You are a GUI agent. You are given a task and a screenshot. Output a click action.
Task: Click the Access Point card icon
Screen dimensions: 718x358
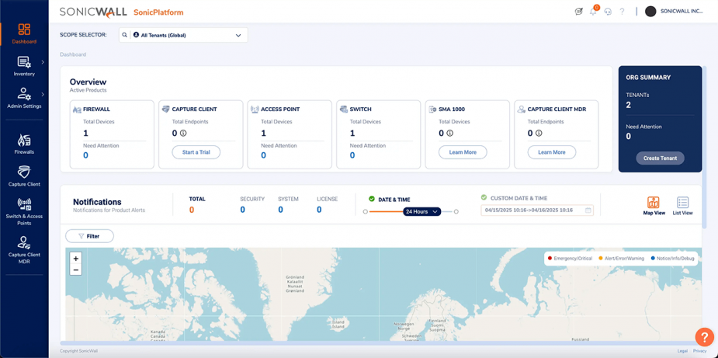[x=255, y=109]
